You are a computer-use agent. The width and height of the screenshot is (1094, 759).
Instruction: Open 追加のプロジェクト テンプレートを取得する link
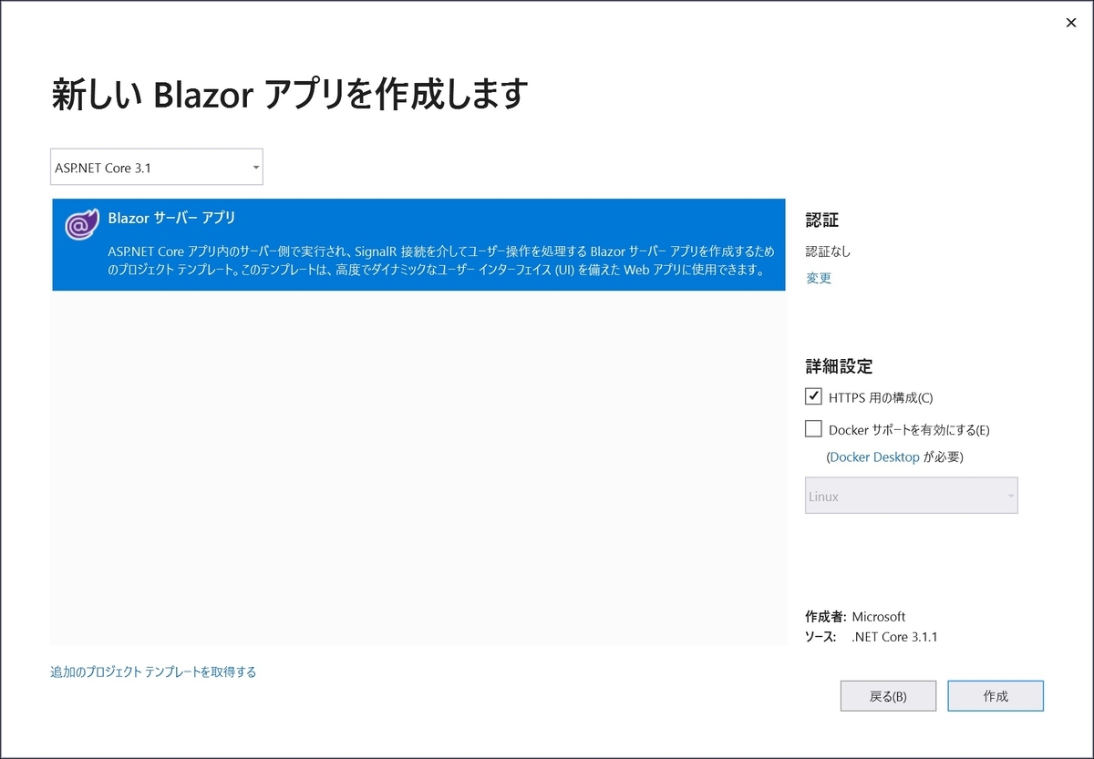[x=152, y=670]
